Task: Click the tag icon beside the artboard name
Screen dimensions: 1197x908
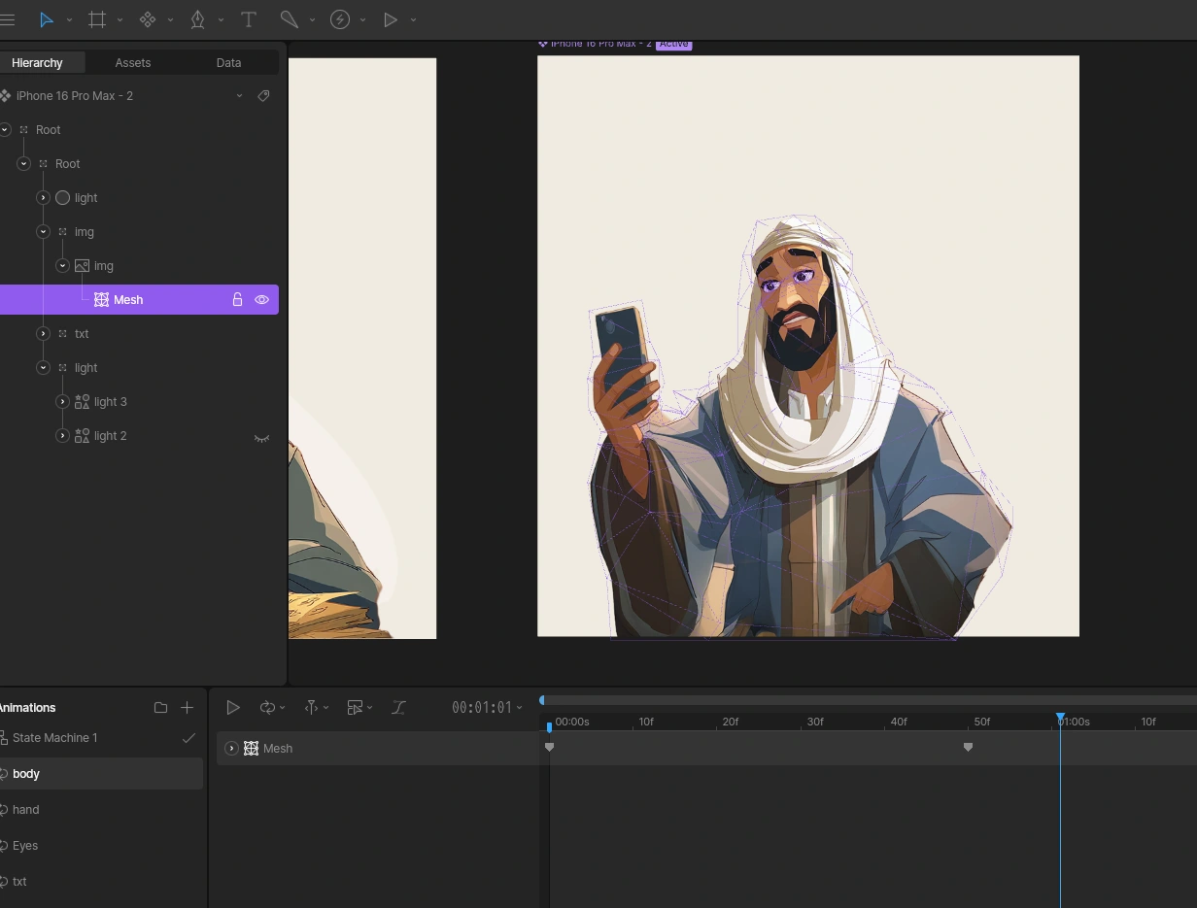Action: (263, 96)
